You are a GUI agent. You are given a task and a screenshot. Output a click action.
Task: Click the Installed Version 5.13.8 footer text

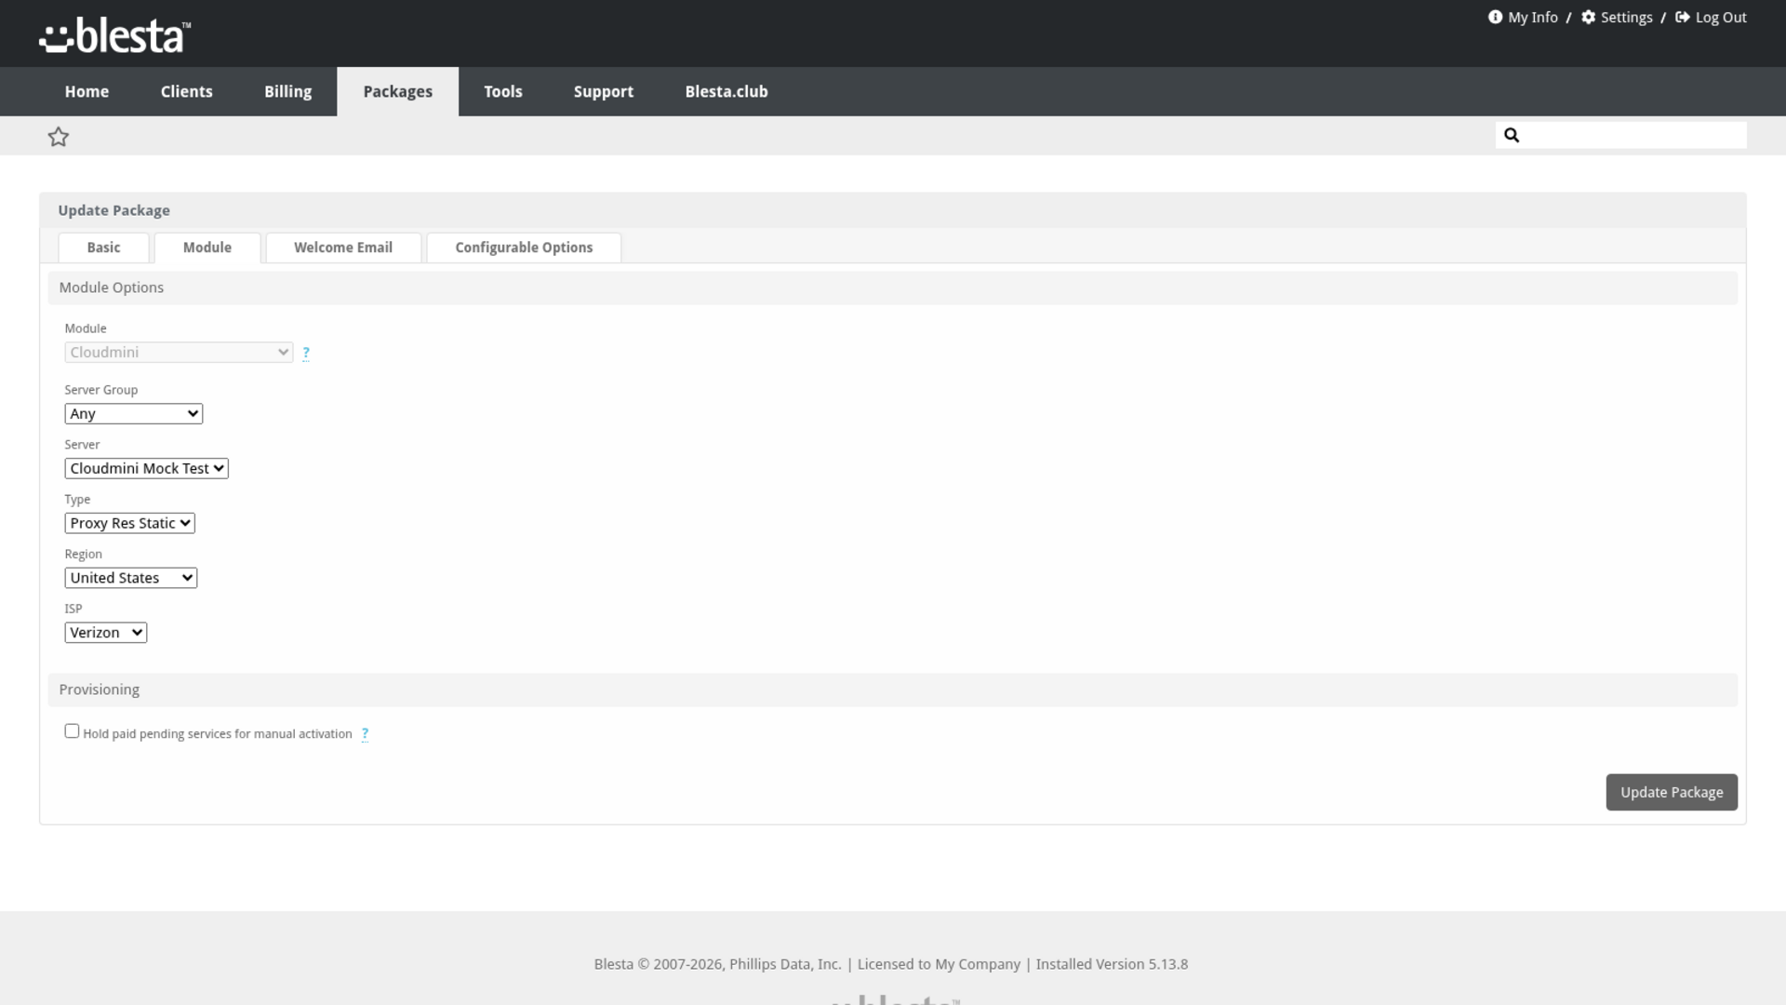click(x=1112, y=964)
